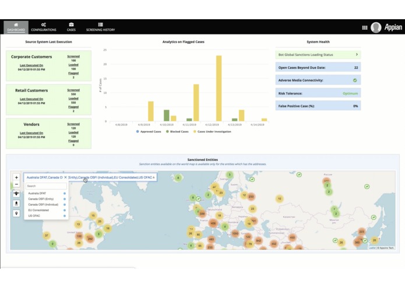This screenshot has width=405, height=288.
Task: Click the map cluster marker labeled 406
Action: tap(213, 223)
